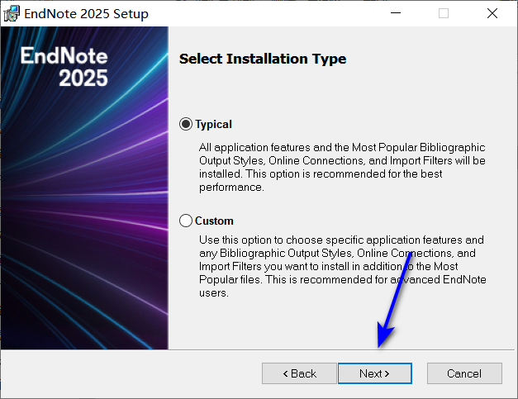Viewport: 518px width, 399px height.
Task: Click the bold Typical label text
Action: [213, 125]
